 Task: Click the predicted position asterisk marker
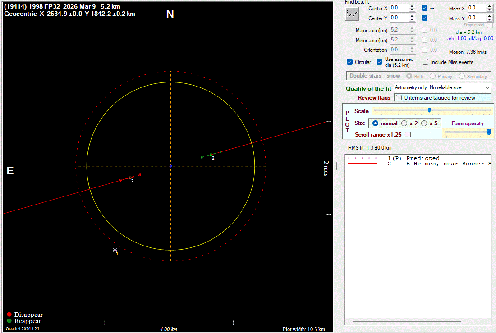point(115,250)
